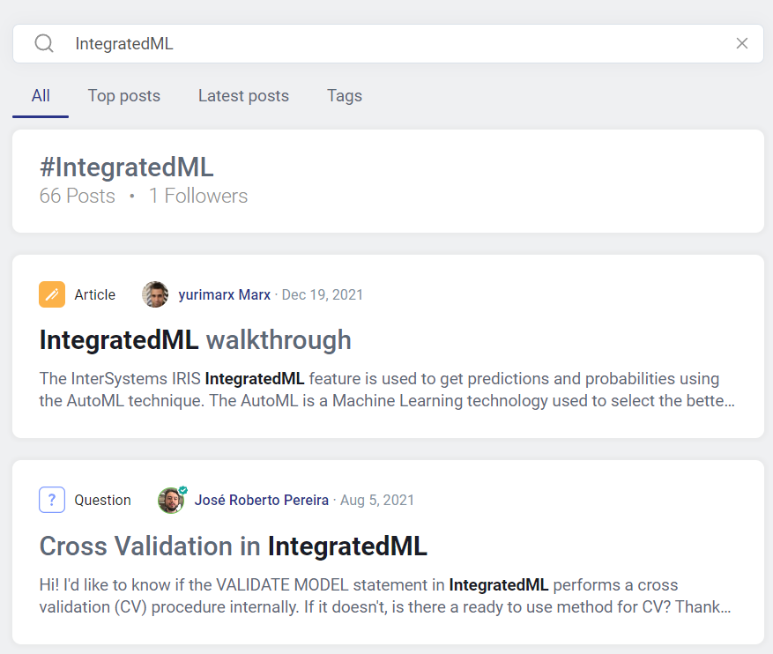Click the verified badge on José's avatar
Viewport: 773px width, 654px height.
[x=183, y=490]
